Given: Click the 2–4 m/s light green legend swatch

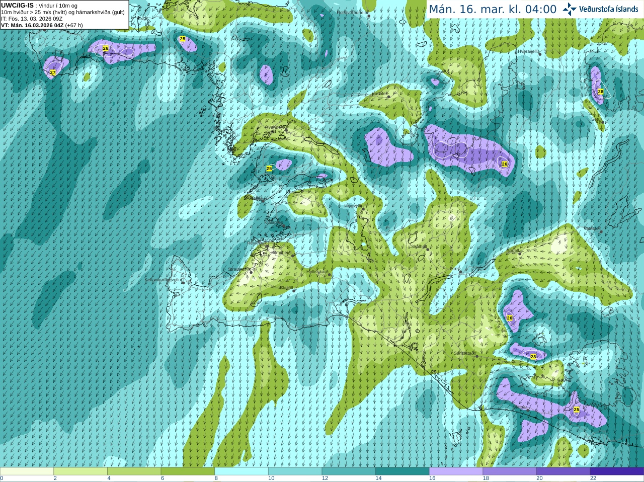Looking at the screenshot, I should [x=80, y=471].
